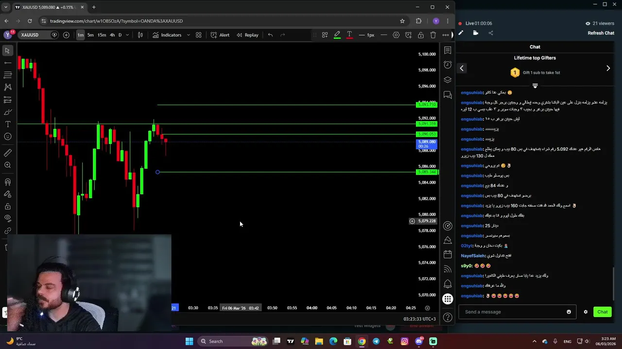Image resolution: width=622 pixels, height=349 pixels.
Task: Open the chart patterns drawing tool
Action: pyautogui.click(x=7, y=87)
